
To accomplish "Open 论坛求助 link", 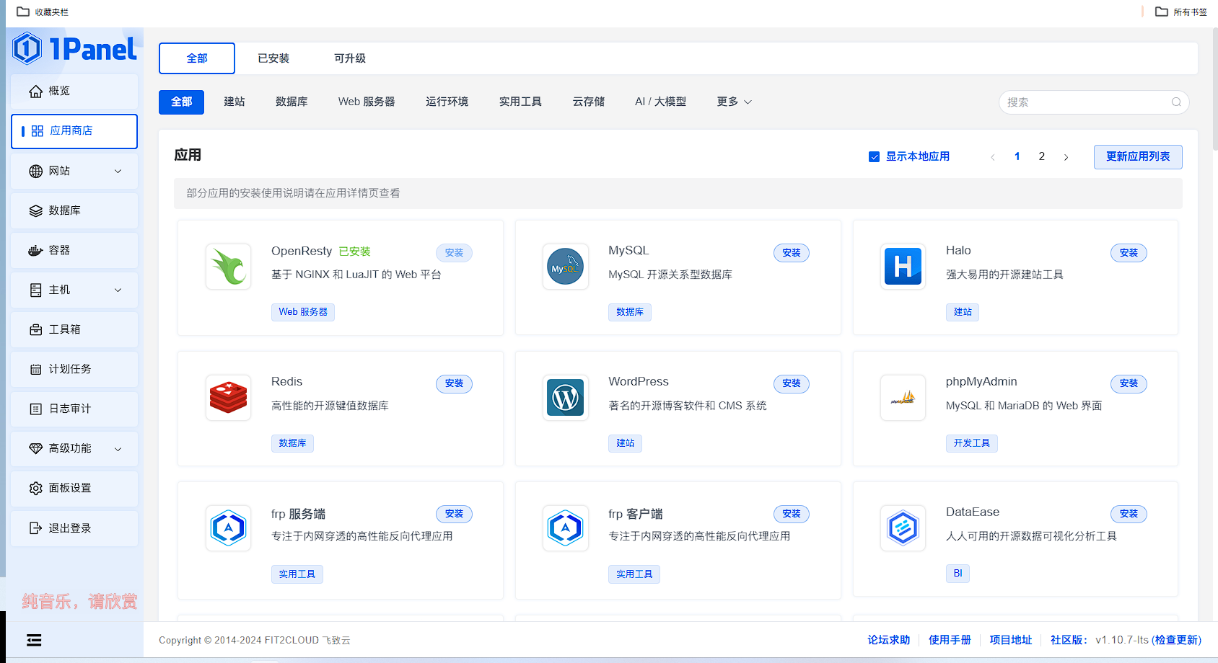I will (888, 640).
